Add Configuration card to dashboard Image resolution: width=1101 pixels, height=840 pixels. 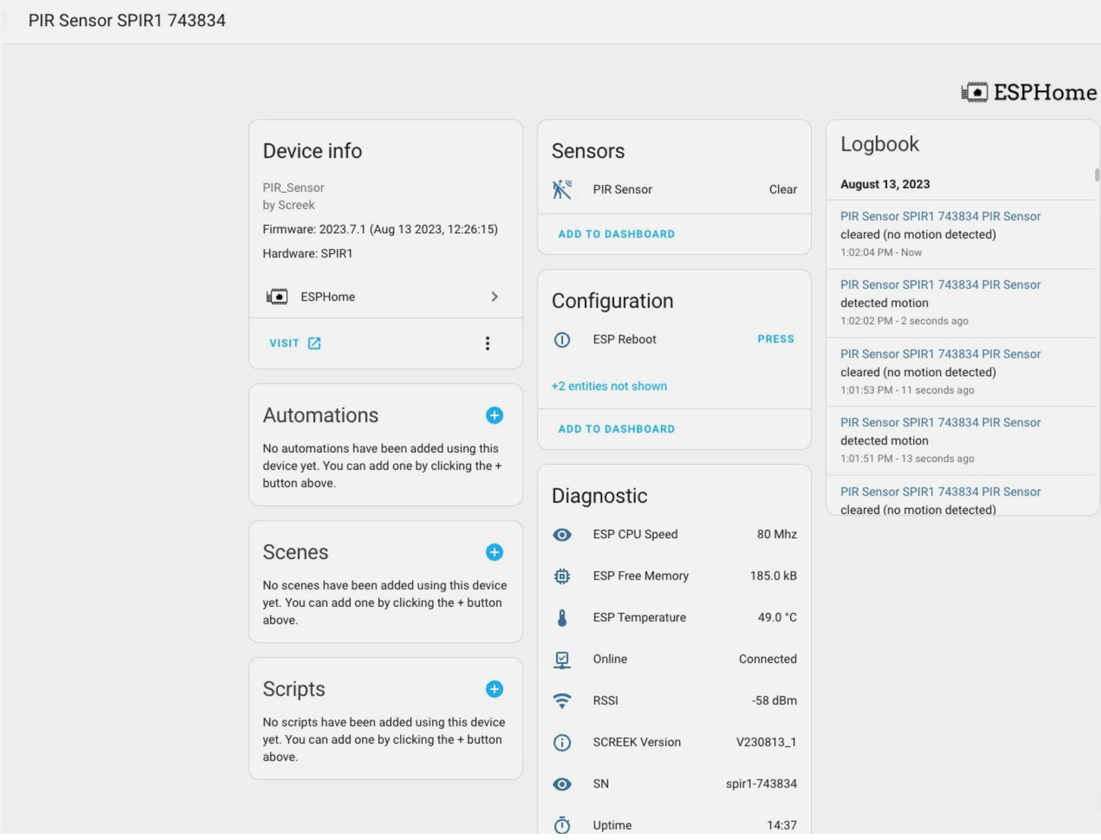click(616, 430)
